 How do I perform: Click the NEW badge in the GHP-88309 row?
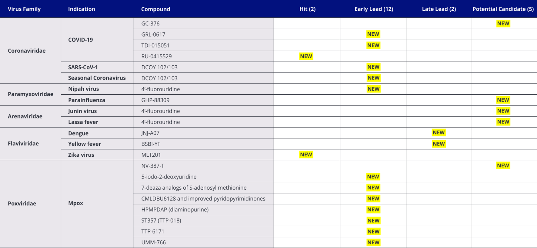[x=503, y=100]
